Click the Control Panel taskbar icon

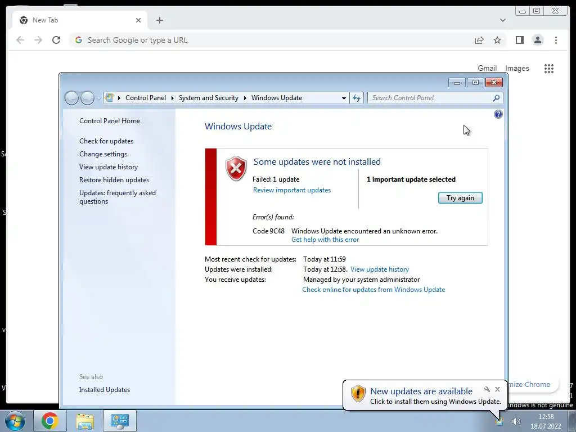click(120, 421)
